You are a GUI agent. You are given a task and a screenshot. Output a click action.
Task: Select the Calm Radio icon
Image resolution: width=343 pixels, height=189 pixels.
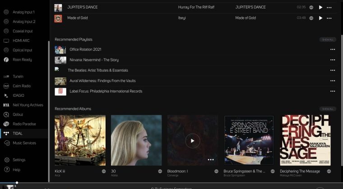[6, 86]
